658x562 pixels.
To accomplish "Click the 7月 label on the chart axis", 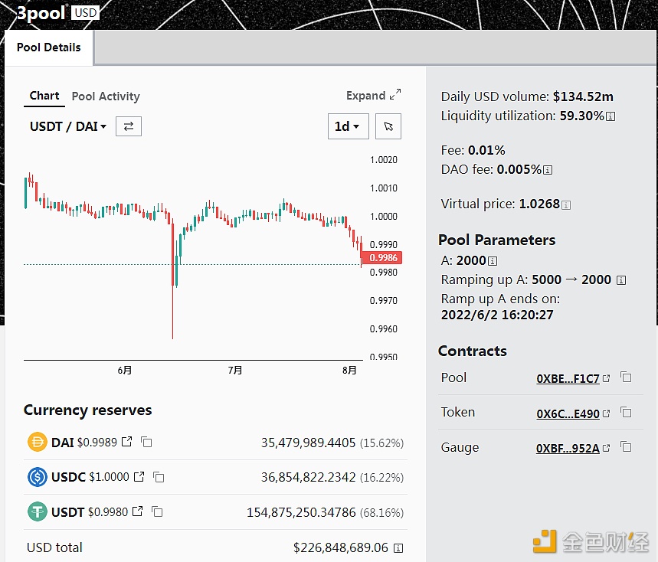I will (x=234, y=371).
